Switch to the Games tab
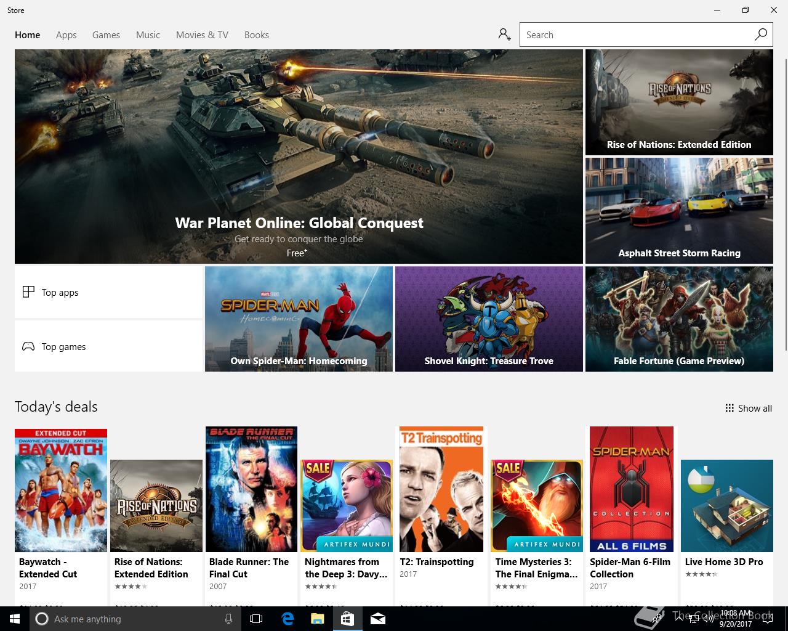788x631 pixels. pyautogui.click(x=106, y=35)
